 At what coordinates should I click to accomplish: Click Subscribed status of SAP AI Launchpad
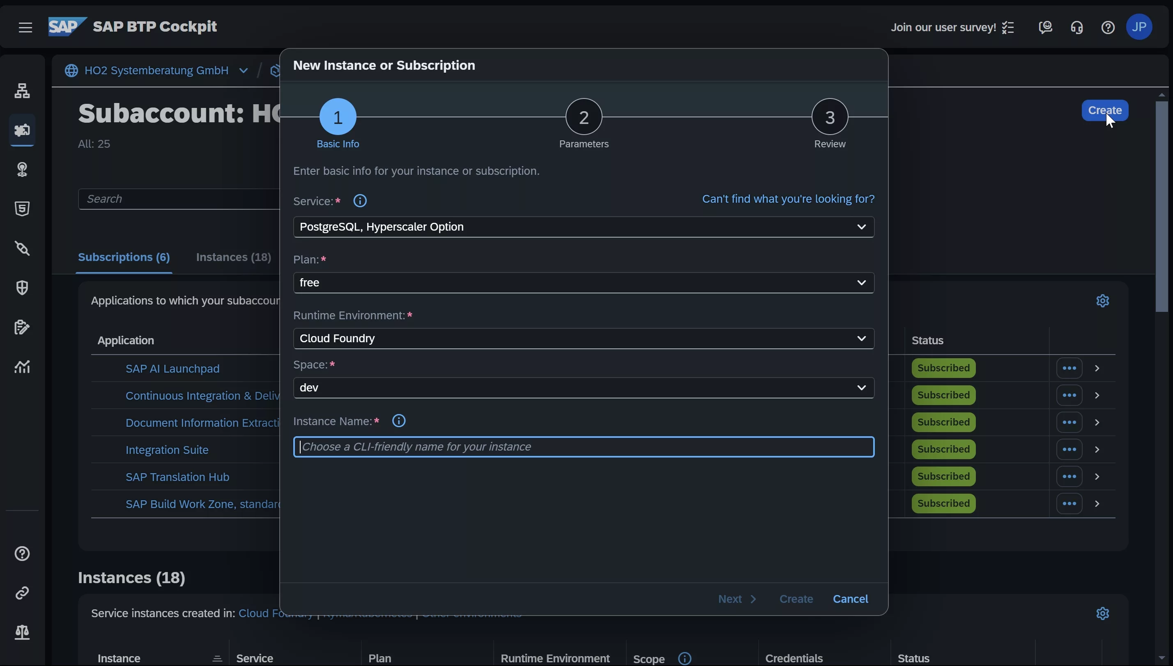[943, 368]
